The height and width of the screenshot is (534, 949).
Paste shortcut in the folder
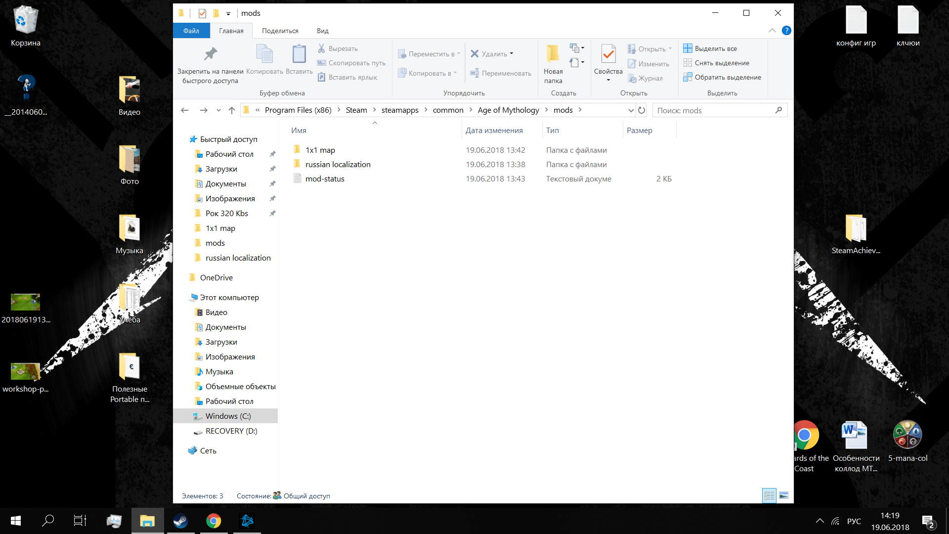(347, 77)
